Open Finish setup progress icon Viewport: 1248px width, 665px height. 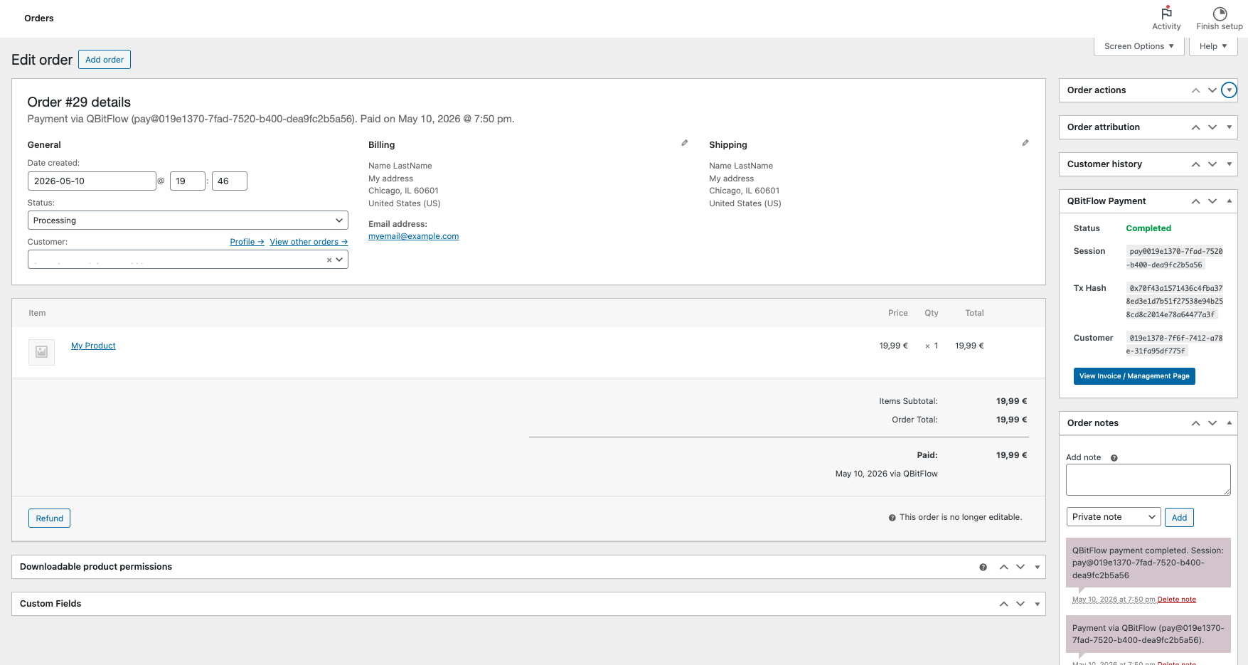coord(1220,14)
